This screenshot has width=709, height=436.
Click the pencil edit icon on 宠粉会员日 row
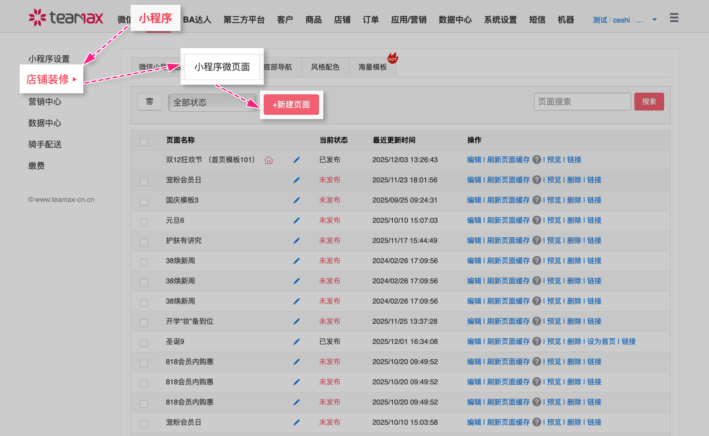[x=297, y=180]
